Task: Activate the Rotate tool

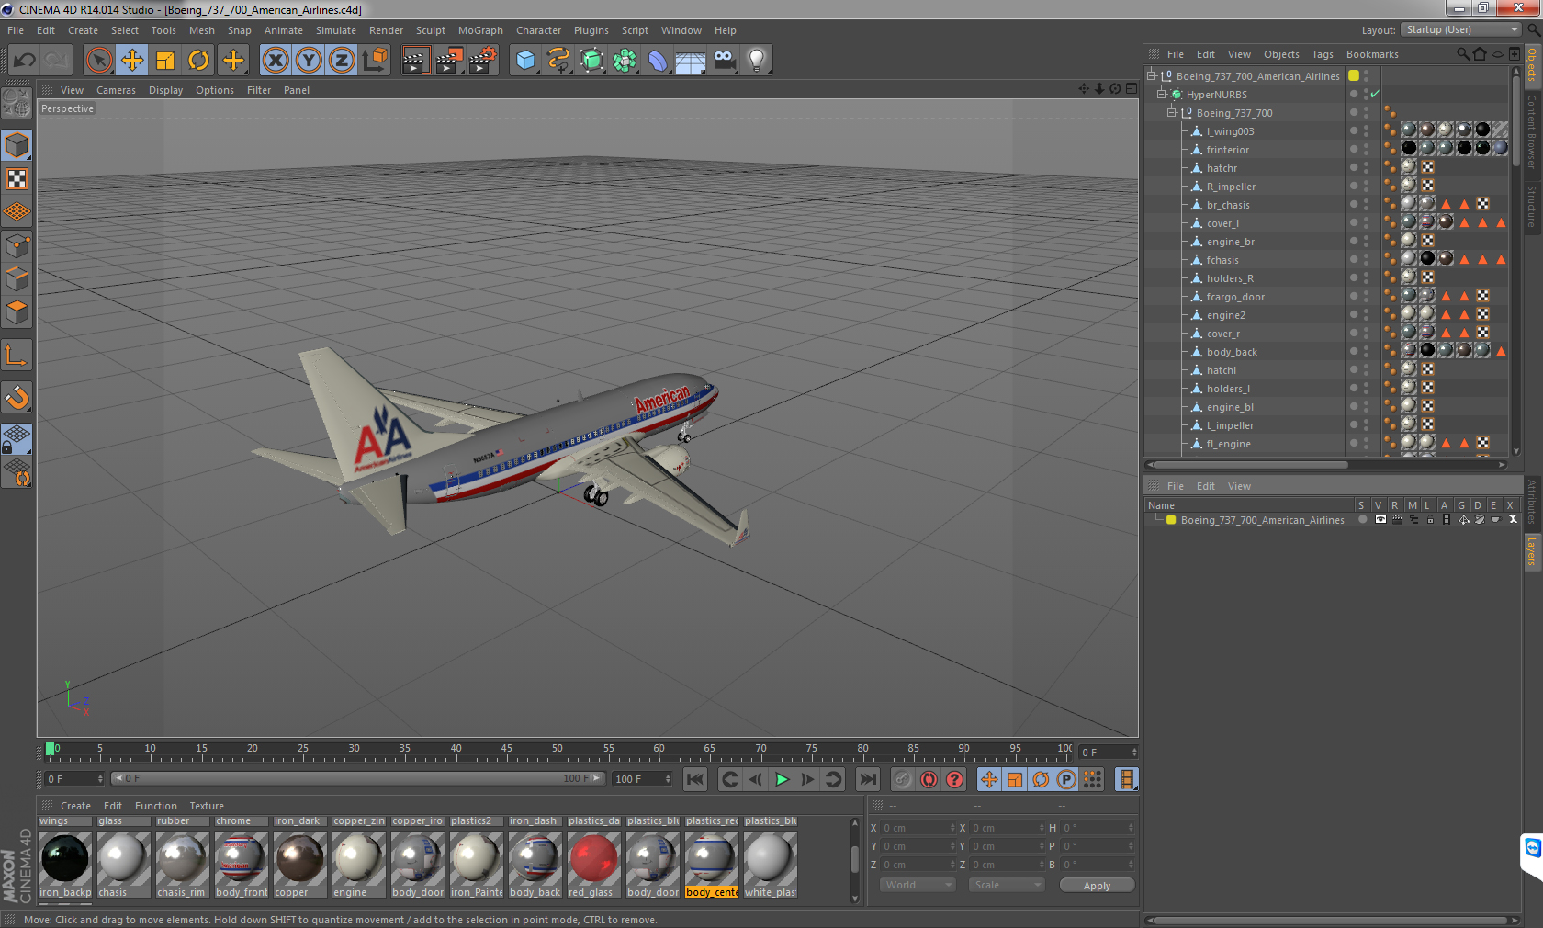Action: (198, 61)
